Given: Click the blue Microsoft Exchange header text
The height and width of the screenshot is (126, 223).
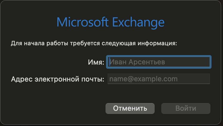Looking at the screenshot, I should coord(111,22).
